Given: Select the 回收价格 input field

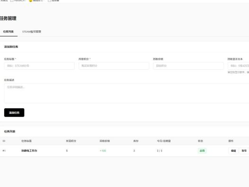Looking at the screenshot, I should 188,65.
